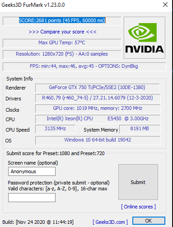Click the Screen name (optional) label

click(33, 163)
